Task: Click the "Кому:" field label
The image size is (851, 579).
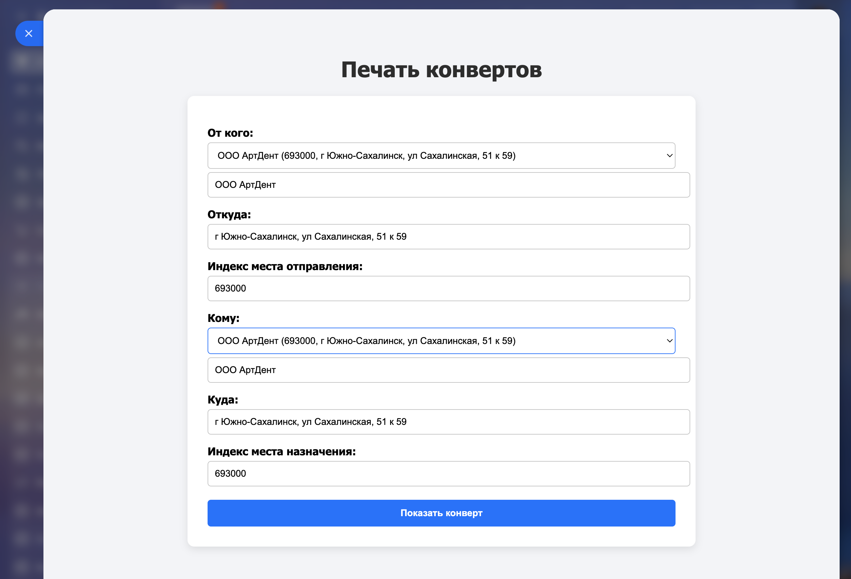Action: (x=223, y=318)
